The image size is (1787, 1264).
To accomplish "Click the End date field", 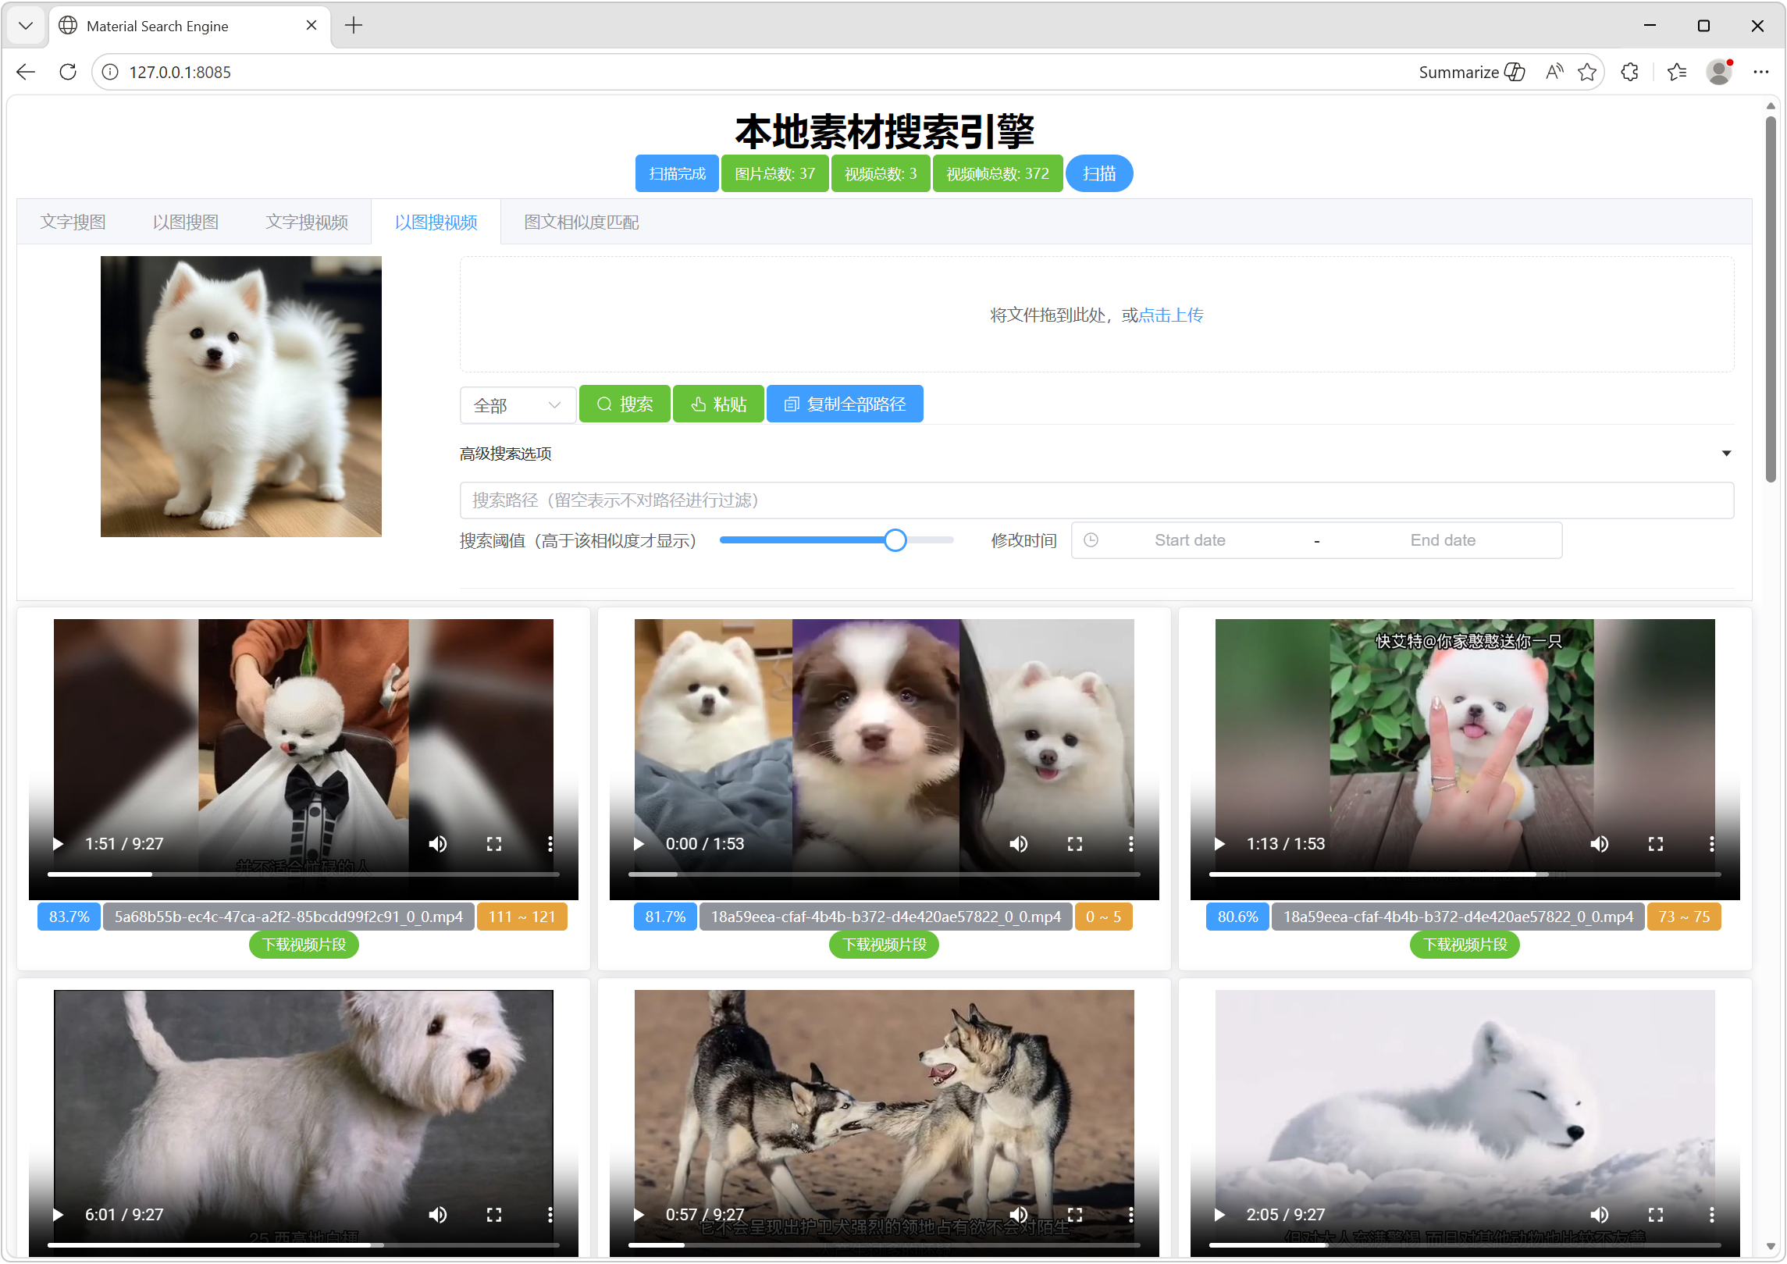I will tap(1443, 541).
